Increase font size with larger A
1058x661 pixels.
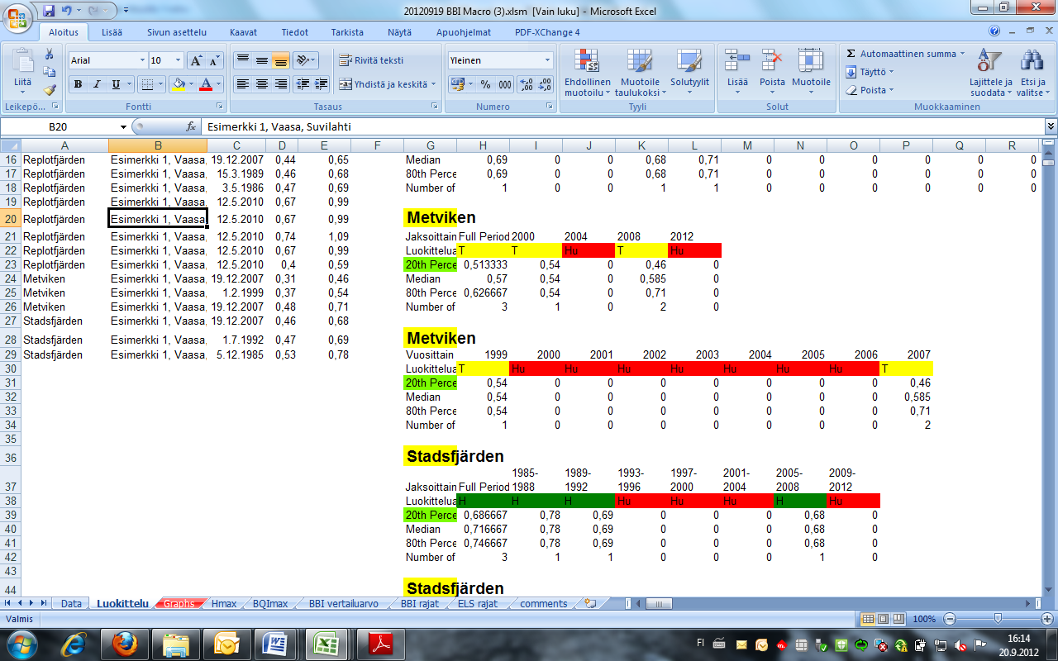tap(196, 60)
